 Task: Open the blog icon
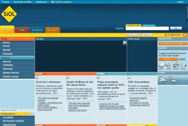[x=183, y=66]
